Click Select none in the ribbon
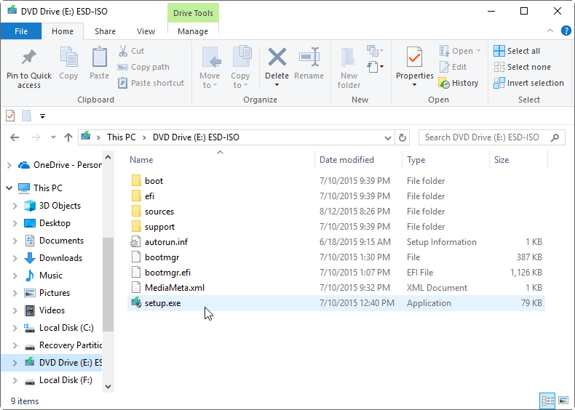This screenshot has width=575, height=410. [499, 67]
